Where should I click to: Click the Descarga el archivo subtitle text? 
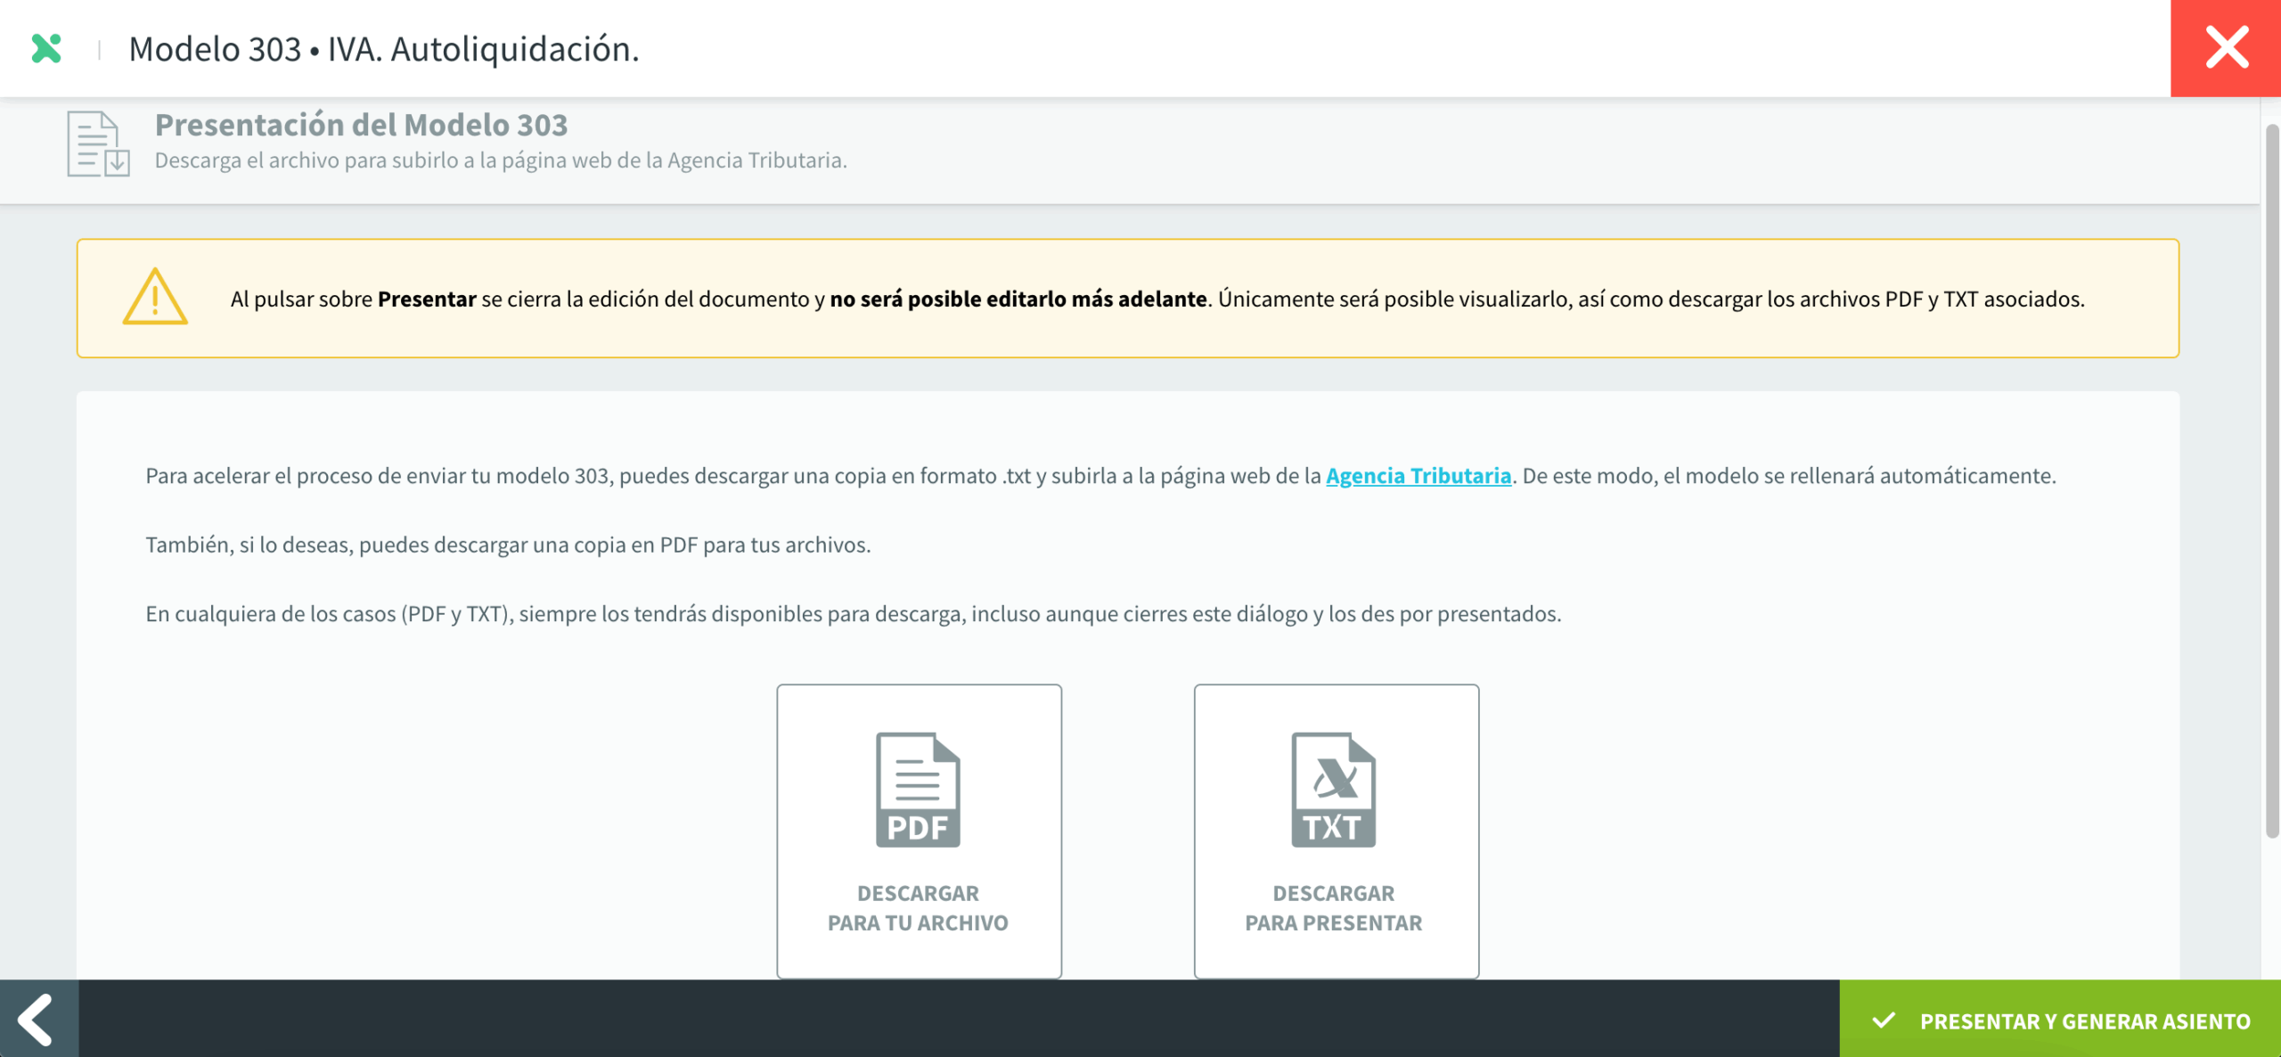(501, 160)
